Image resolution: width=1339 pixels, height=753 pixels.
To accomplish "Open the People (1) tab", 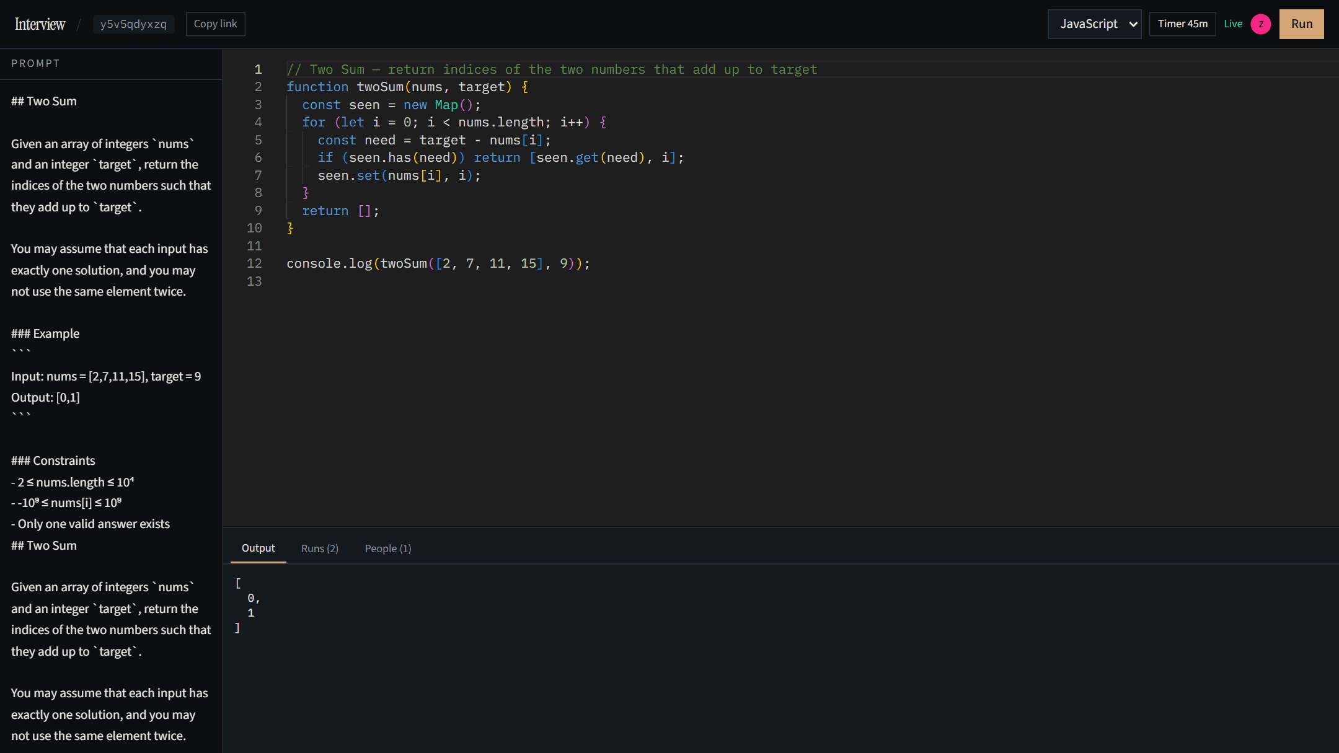I will (x=388, y=548).
